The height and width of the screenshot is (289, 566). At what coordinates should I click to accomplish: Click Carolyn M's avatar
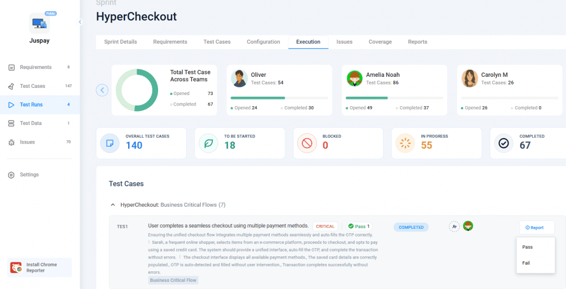pos(470,78)
